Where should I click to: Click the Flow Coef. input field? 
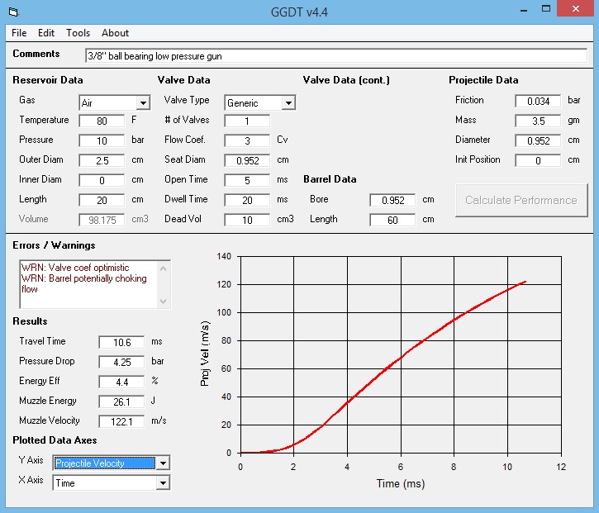coord(247,140)
